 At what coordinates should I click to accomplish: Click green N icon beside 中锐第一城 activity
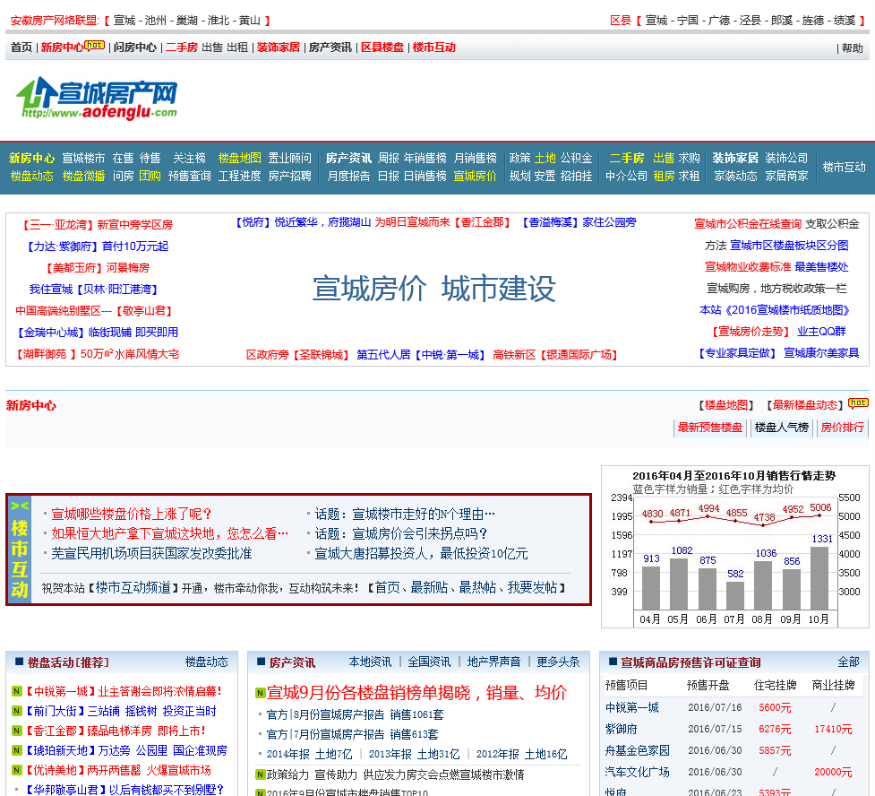(x=17, y=691)
